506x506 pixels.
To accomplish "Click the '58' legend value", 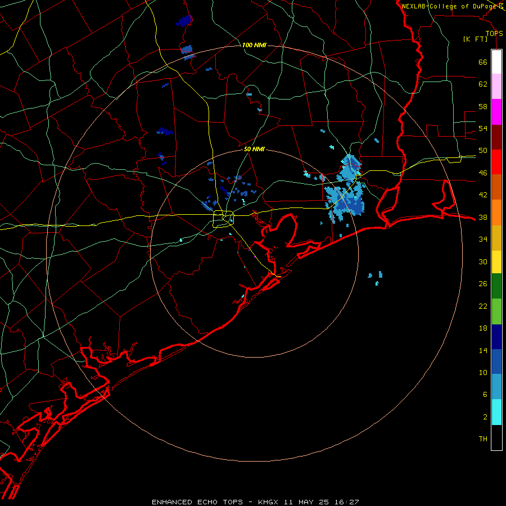I will click(x=483, y=106).
